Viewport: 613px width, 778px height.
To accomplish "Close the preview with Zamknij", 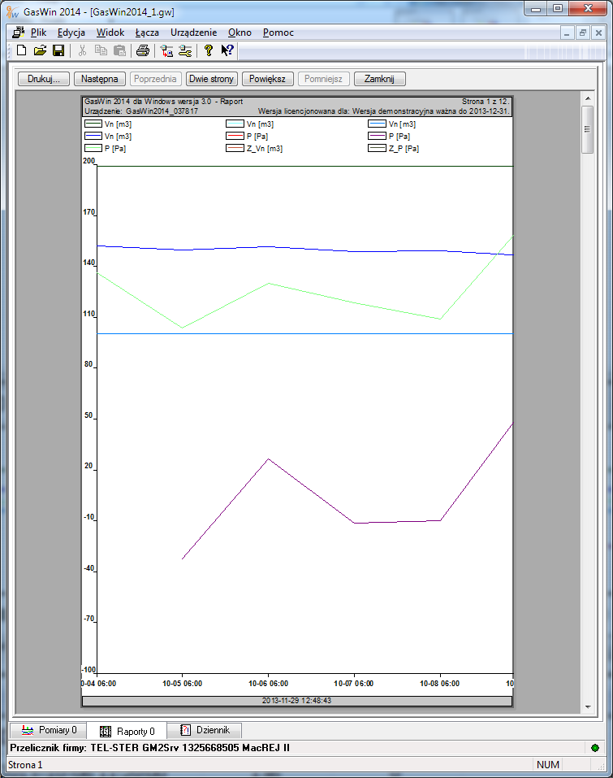I will [380, 79].
